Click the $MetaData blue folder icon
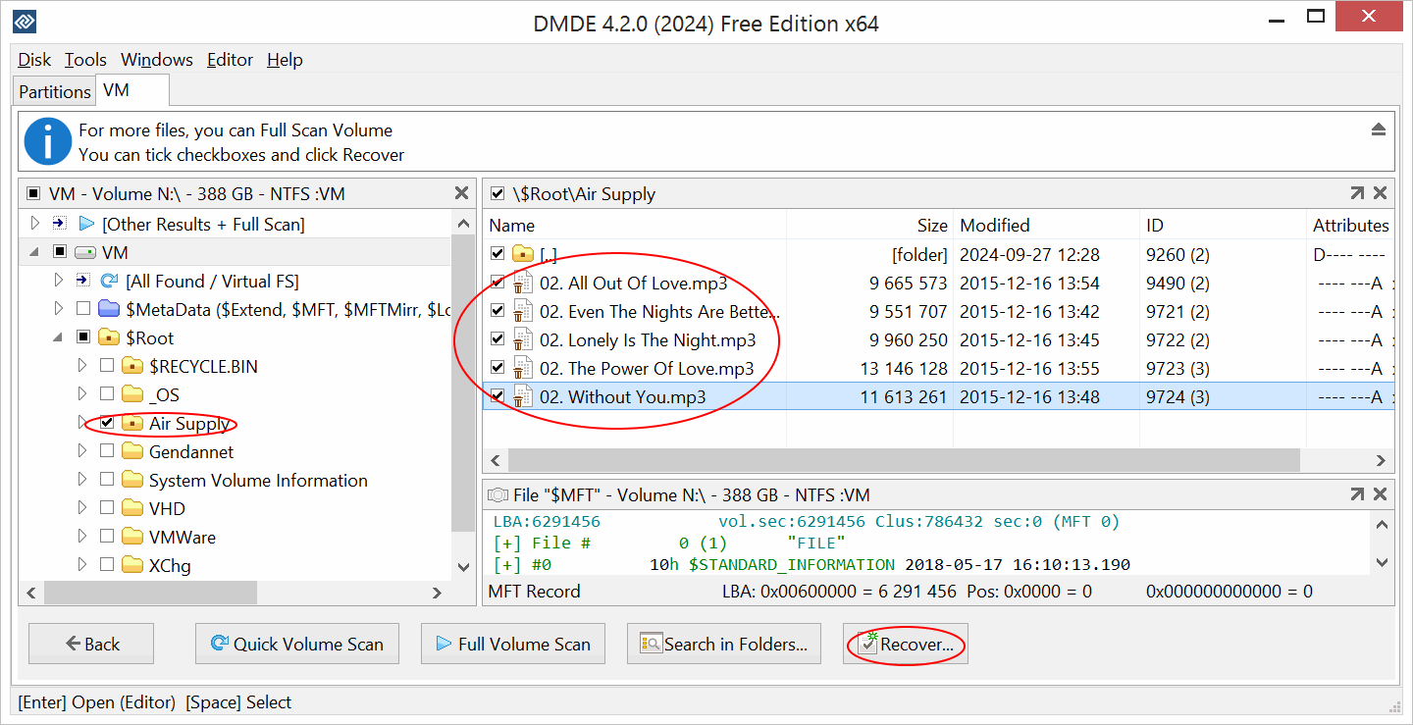Viewport: 1413px width, 725px height. 110,309
